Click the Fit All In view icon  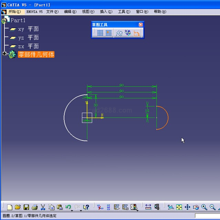[x=179, y=207]
